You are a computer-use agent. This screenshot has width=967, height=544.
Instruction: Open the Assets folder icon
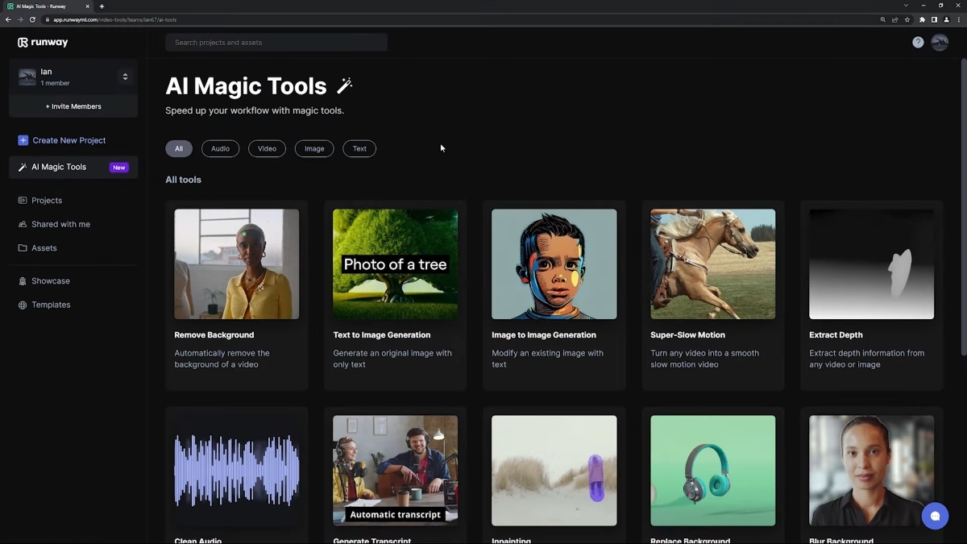point(22,247)
